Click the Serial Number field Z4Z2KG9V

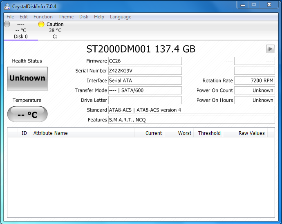pos(145,71)
